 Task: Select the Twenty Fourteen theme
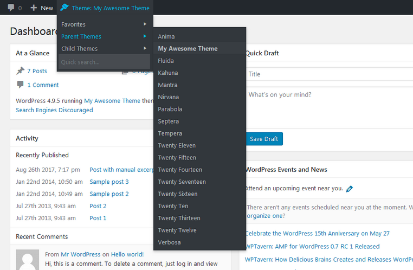tap(199, 170)
